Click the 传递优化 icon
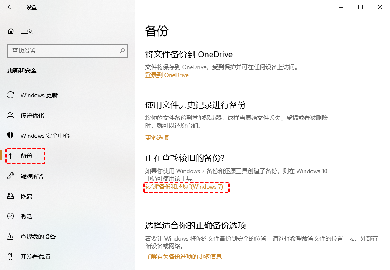Screen dimensions: 390x270 click(11, 115)
